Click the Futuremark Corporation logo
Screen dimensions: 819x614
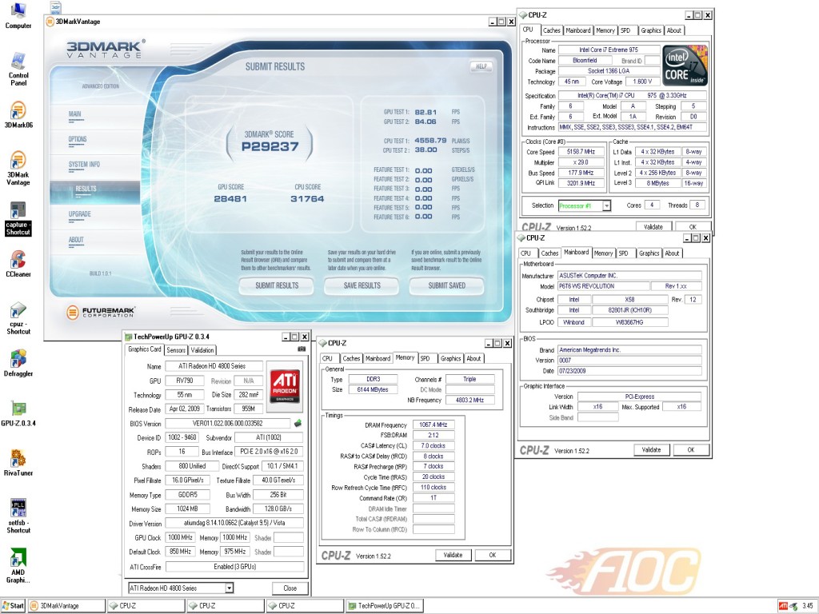101,313
